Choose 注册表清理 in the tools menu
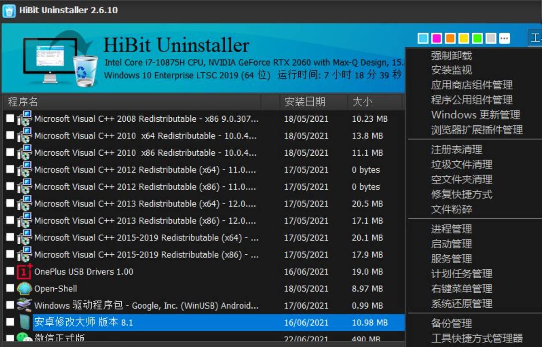Viewport: 542px width, 347px height. click(x=457, y=149)
